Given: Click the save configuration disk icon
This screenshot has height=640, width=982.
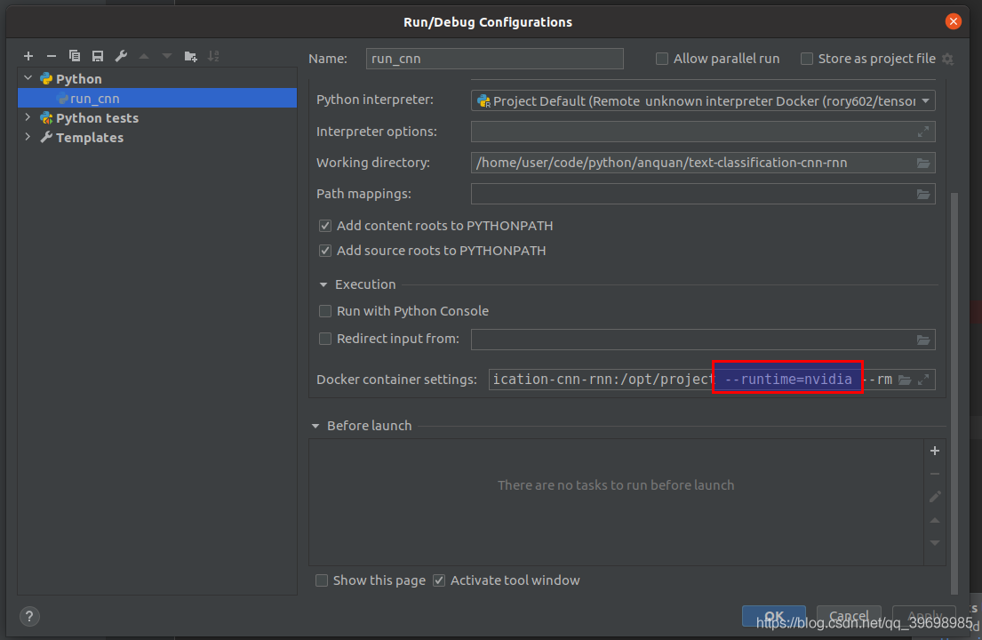Looking at the screenshot, I should pos(98,56).
